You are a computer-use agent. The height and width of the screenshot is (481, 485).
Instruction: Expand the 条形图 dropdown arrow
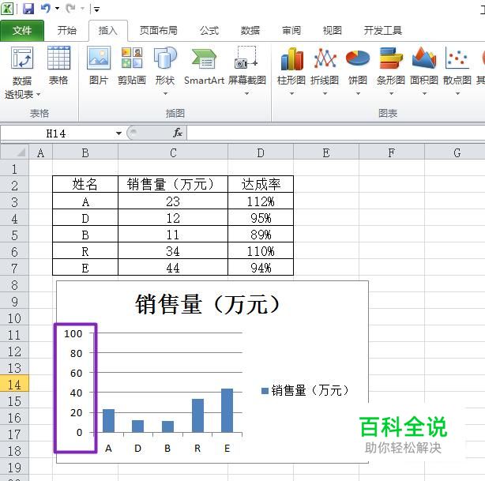coord(391,93)
